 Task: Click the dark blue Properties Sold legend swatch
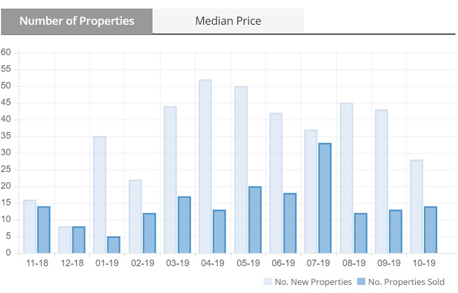click(361, 282)
